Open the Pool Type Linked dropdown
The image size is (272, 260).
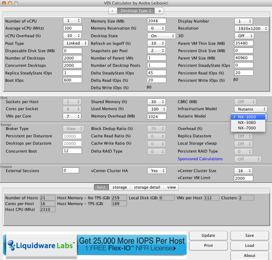tap(76, 43)
